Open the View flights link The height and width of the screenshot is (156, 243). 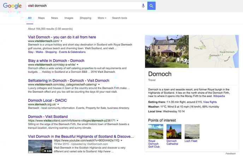pyautogui.click(x=210, y=102)
